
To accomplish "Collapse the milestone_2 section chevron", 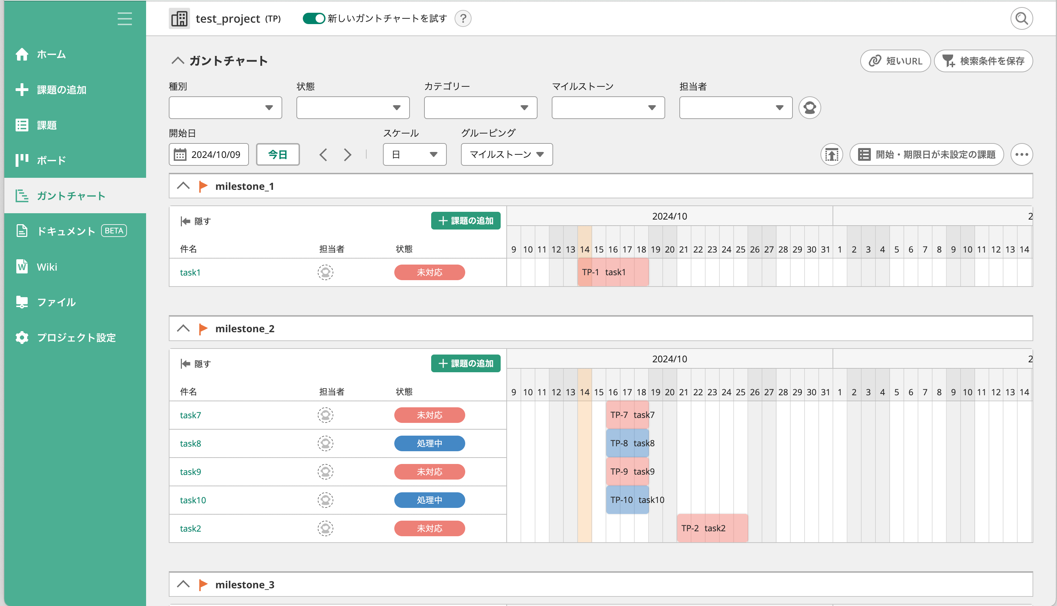I will coord(183,328).
